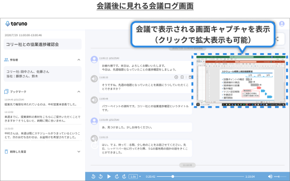
Task: Click the speaker icon for the 11:00:33 message
Action: click(x=94, y=79)
